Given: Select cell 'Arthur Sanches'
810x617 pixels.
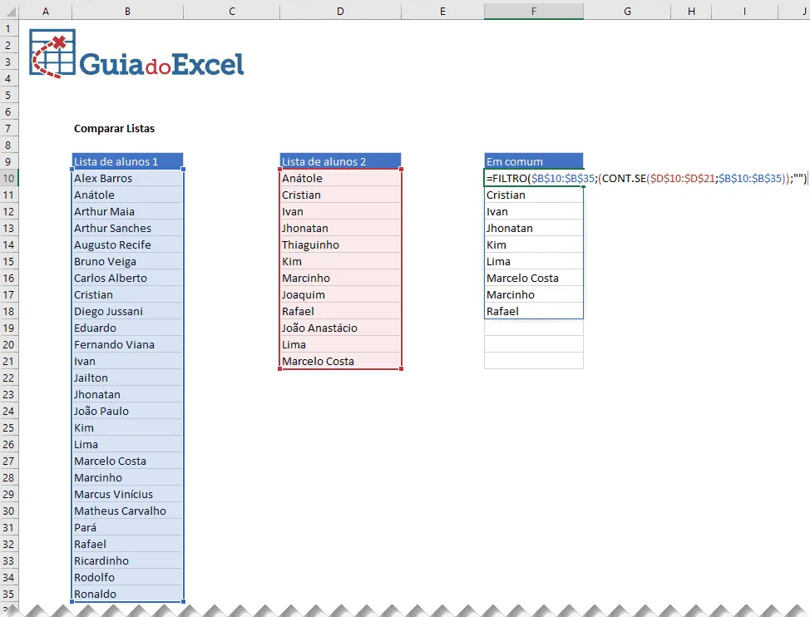Looking at the screenshot, I should pos(127,228).
